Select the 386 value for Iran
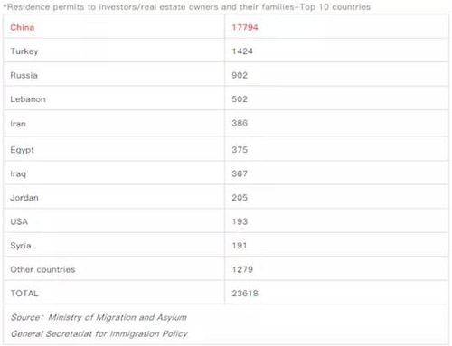 click(240, 123)
